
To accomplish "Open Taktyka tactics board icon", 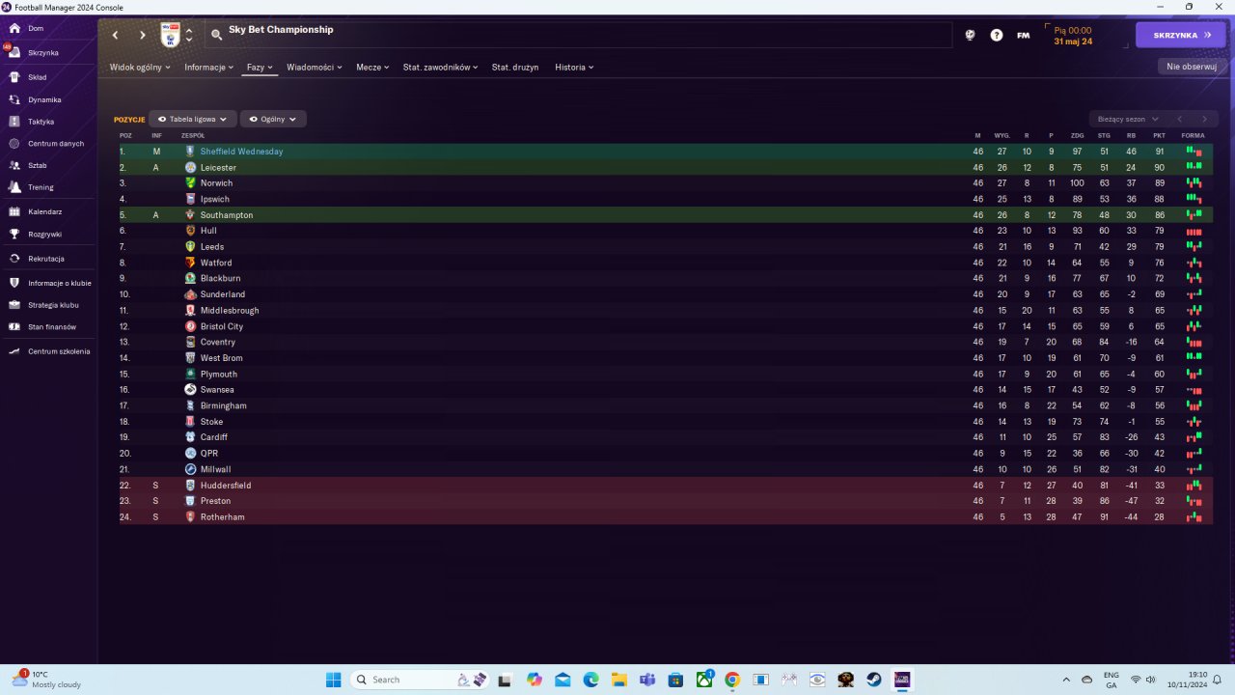I will [x=14, y=122].
